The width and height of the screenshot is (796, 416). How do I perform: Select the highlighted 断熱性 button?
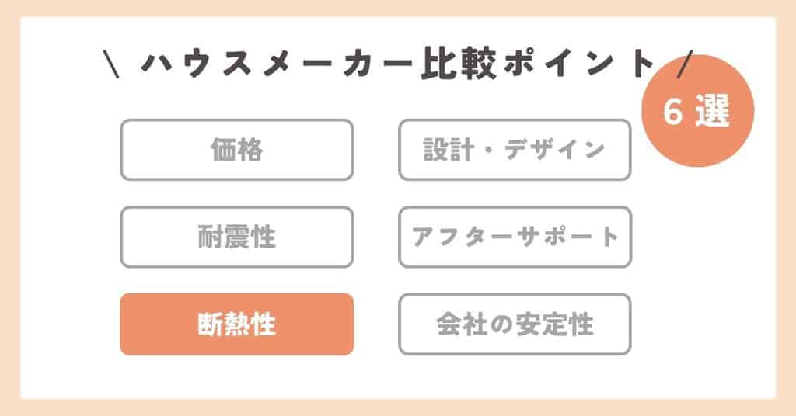236,324
